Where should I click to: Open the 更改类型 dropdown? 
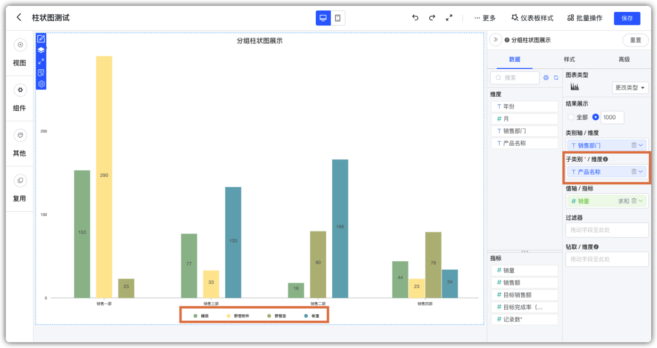point(630,88)
